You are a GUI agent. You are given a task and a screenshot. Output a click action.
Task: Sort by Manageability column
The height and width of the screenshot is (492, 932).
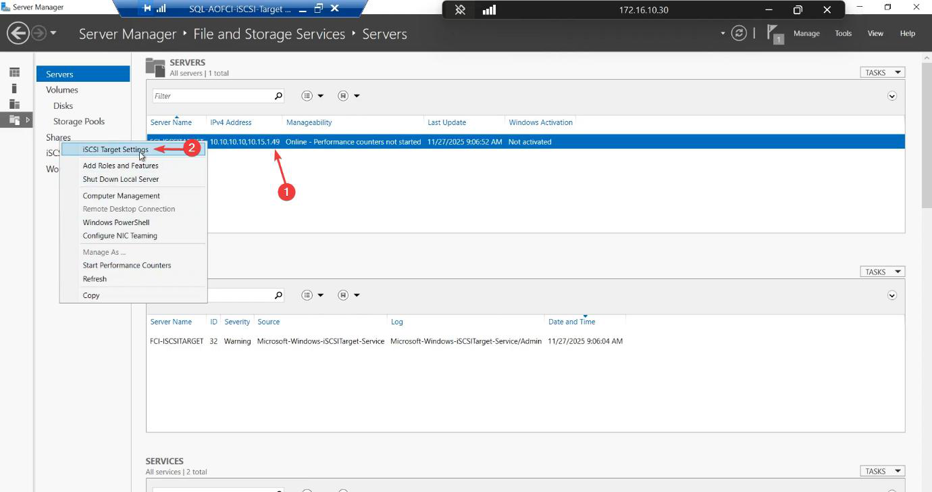click(309, 122)
